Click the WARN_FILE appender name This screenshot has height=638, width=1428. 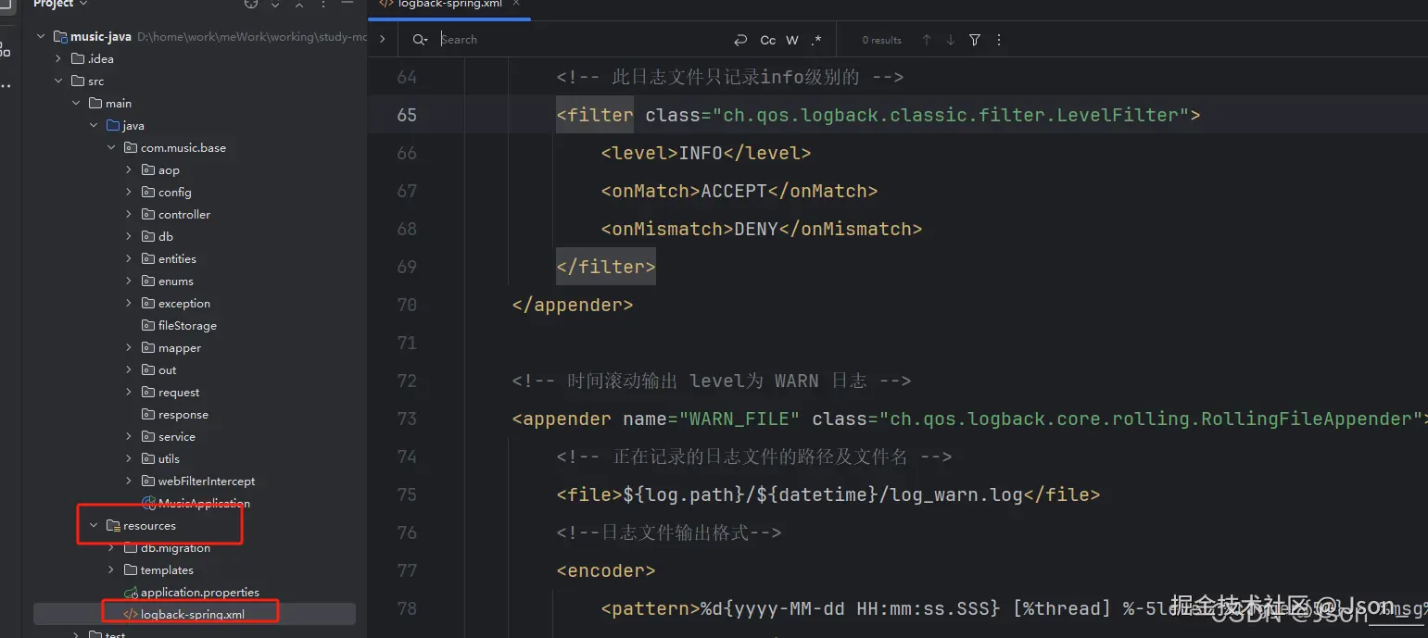tap(739, 419)
